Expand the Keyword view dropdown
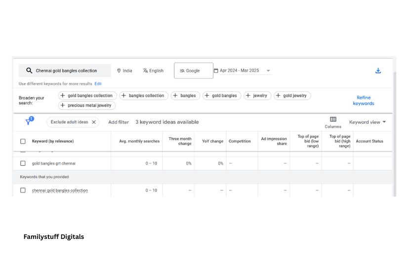The image size is (408, 272). coord(367,122)
